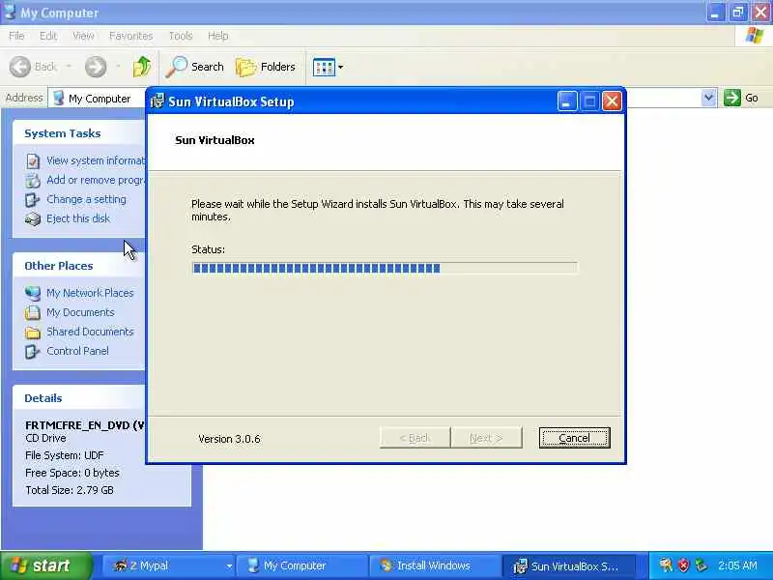
Task: Toggle the Folders pane button
Action: tap(265, 67)
